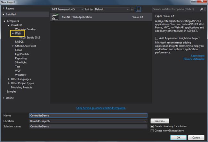Image resolution: width=208 pixels, height=142 pixels.
Task: Collapse the Installed section
Action: tap(3, 14)
